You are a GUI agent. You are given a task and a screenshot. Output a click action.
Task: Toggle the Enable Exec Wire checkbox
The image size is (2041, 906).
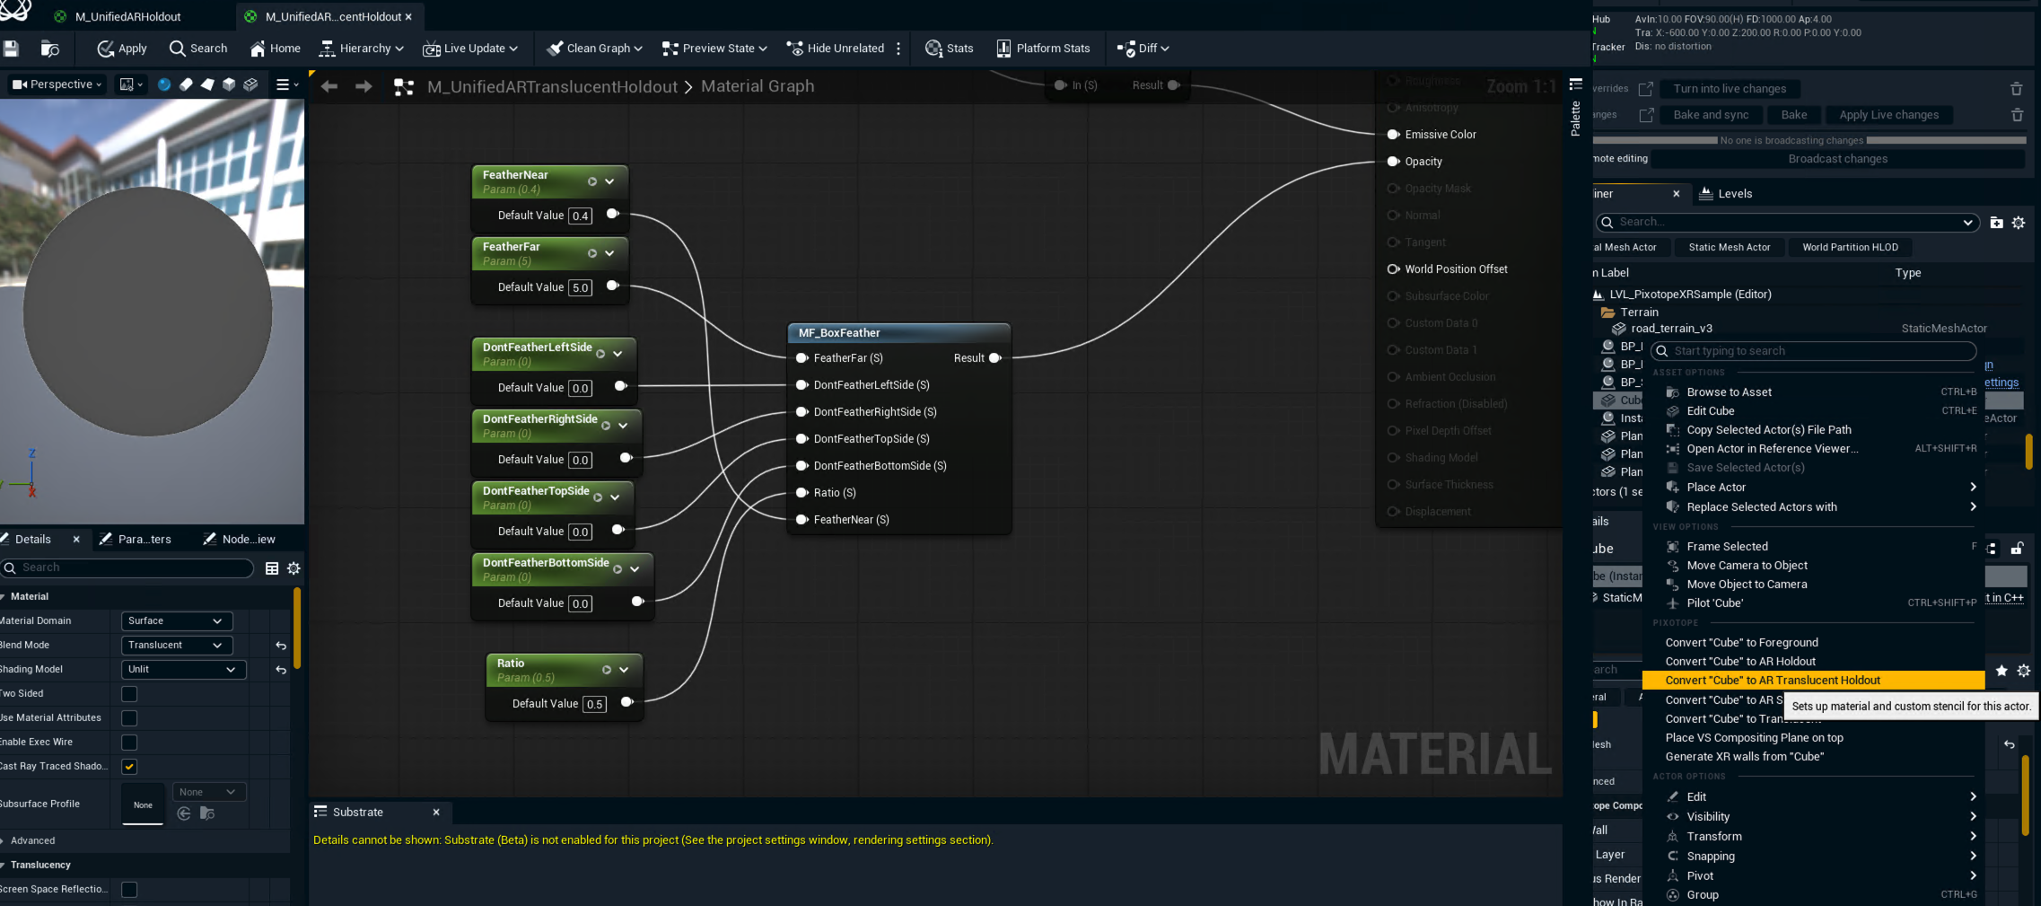coord(129,743)
